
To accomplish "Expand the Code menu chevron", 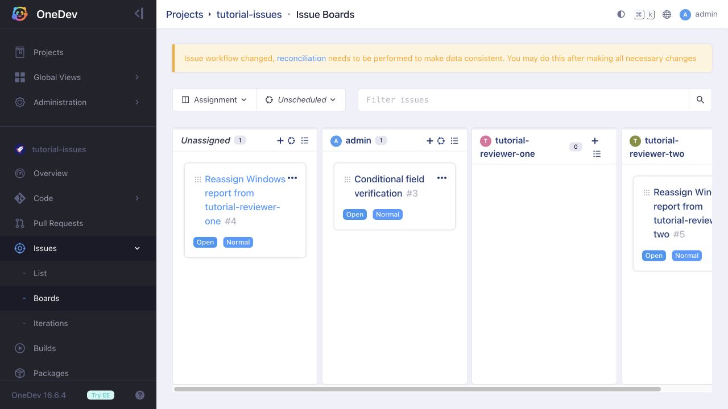I will pyautogui.click(x=137, y=198).
